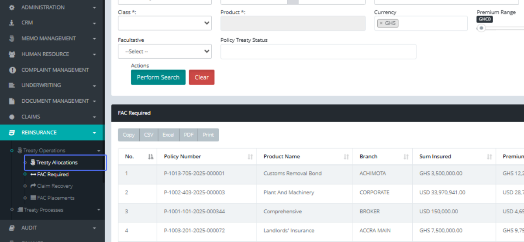Click the red Clear button
Image resolution: width=524 pixels, height=242 pixels.
point(201,77)
